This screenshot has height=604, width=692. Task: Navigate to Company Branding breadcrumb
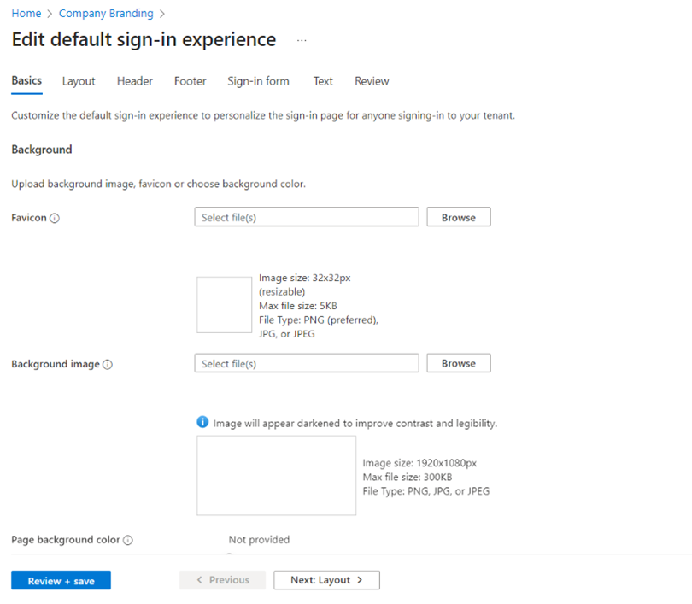click(106, 14)
